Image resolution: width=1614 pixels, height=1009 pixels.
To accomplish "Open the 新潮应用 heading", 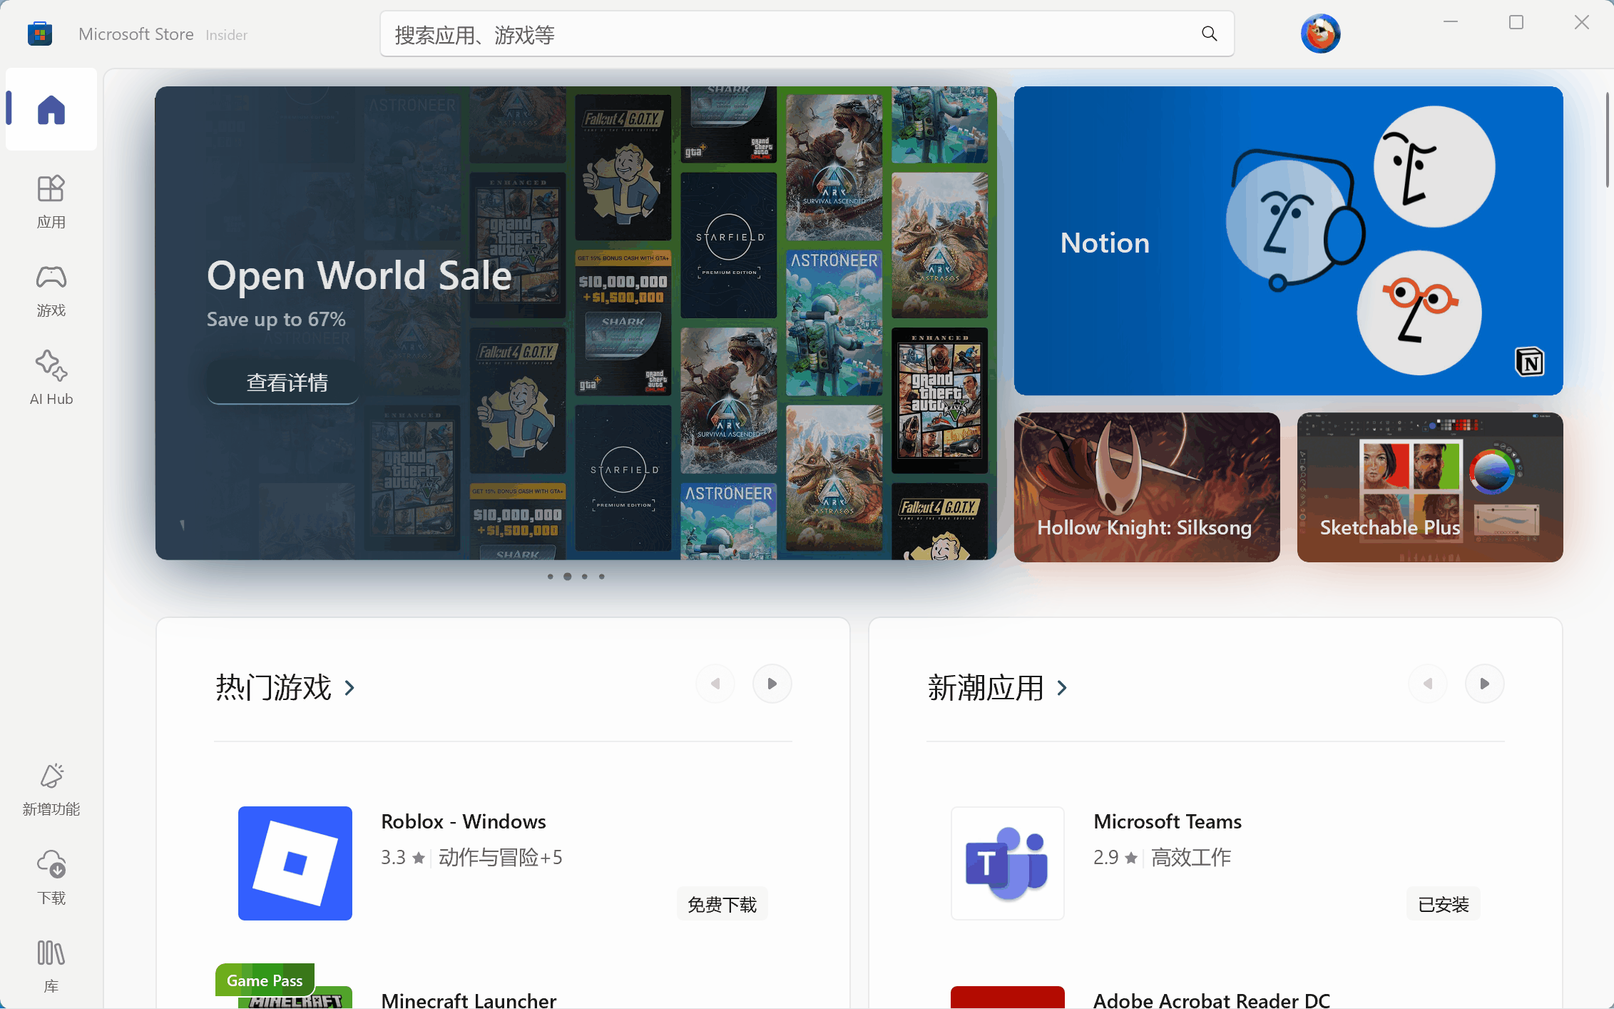I will pyautogui.click(x=986, y=688).
